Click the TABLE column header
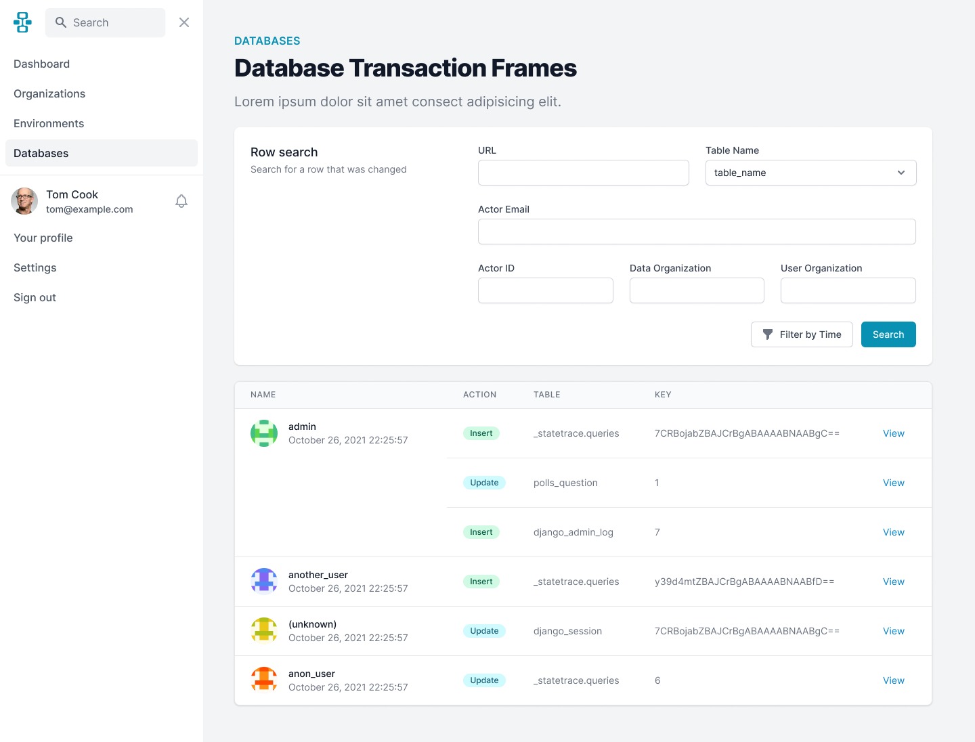This screenshot has width=975, height=742. point(546,395)
